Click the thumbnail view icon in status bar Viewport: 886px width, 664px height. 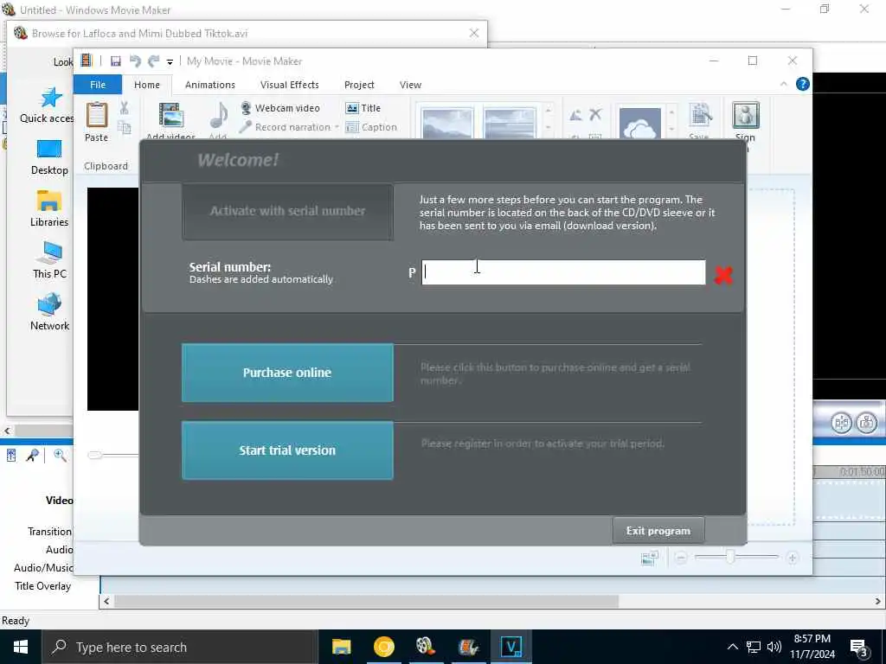650,558
